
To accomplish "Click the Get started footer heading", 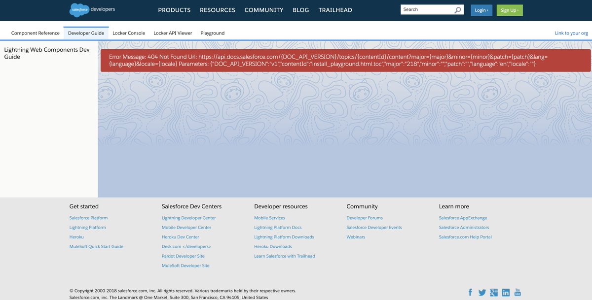I will tap(84, 206).
